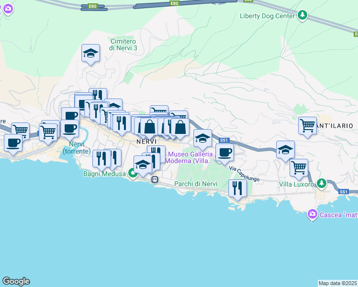Open the shopping cart marker at Sant'Ilario
Viewport: 358px width, 287px height.
(307, 126)
